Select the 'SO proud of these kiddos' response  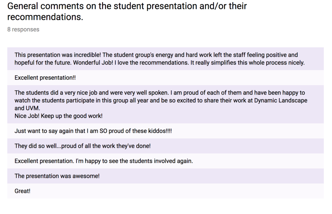click(165, 131)
